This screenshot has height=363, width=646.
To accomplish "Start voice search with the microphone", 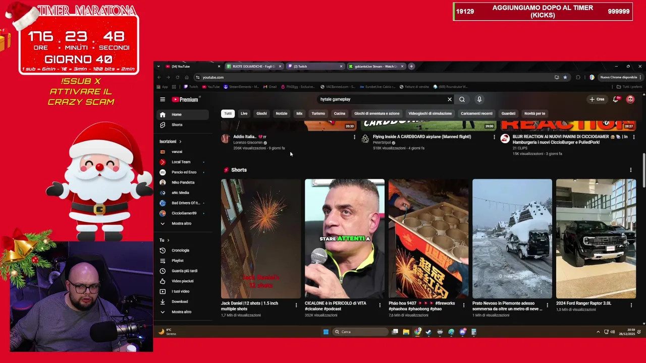I will tap(479, 99).
